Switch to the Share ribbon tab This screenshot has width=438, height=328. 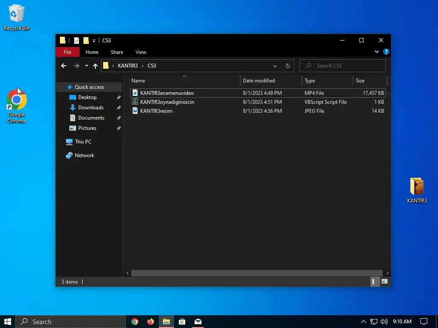[117, 52]
